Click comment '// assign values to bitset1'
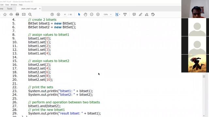This screenshot has width=209, height=117. click(x=49, y=35)
